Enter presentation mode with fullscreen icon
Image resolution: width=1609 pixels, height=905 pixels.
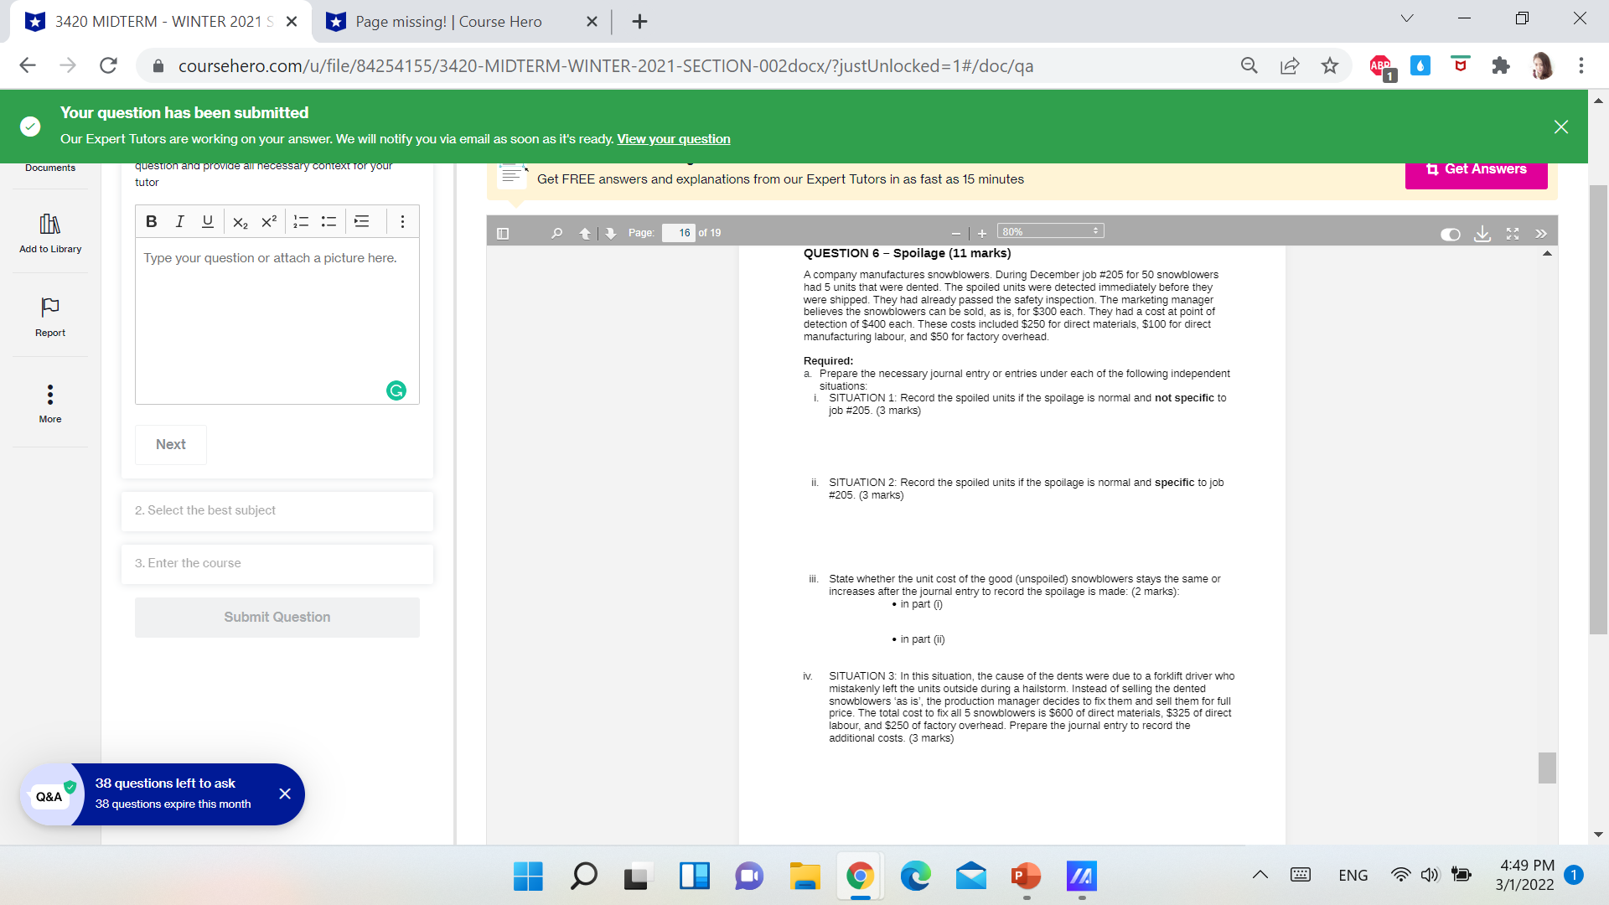[x=1512, y=235]
